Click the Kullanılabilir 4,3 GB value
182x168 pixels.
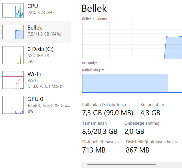click(x=150, y=113)
